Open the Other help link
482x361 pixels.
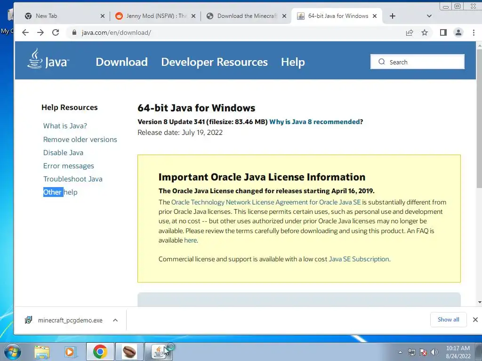60,192
